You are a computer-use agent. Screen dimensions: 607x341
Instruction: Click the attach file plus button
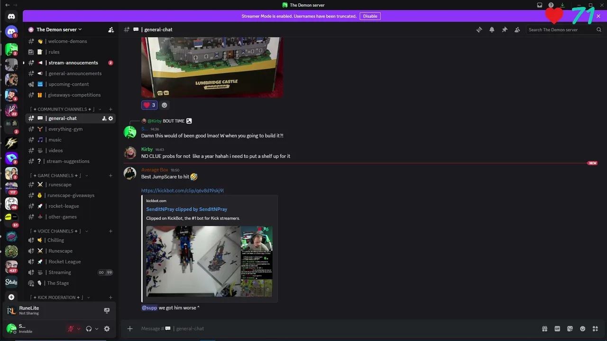pos(130,329)
